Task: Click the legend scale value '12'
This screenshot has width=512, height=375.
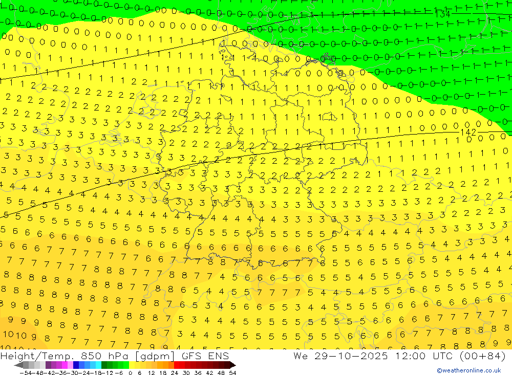Action: (x=151, y=373)
